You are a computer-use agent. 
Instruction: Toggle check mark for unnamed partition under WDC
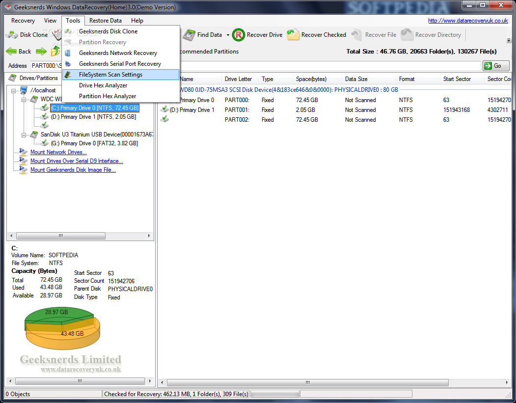tap(44, 125)
